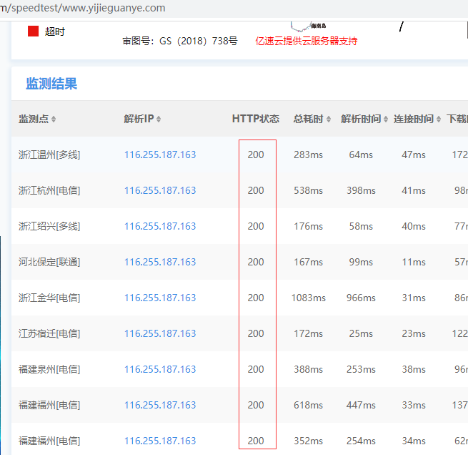Open the 亿速云提供云服务器支持 red link

click(x=306, y=41)
